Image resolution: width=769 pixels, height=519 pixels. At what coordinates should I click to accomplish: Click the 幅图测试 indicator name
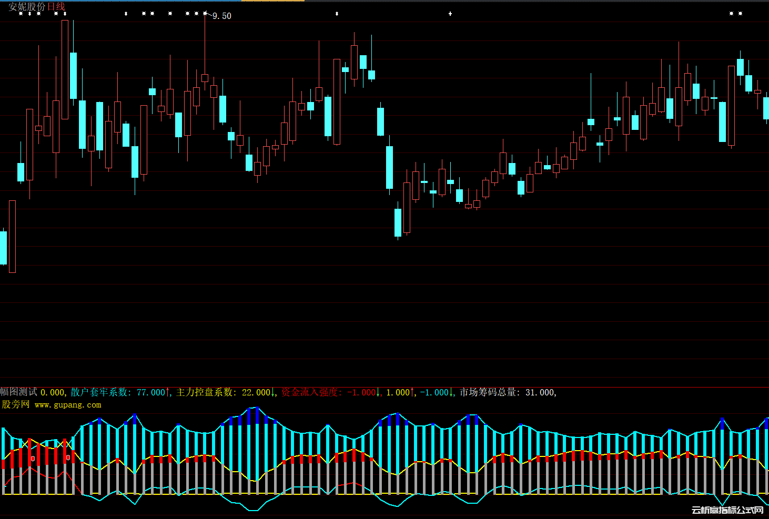pyautogui.click(x=19, y=392)
